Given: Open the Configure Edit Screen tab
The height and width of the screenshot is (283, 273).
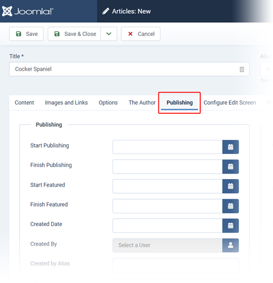Looking at the screenshot, I should (x=230, y=102).
